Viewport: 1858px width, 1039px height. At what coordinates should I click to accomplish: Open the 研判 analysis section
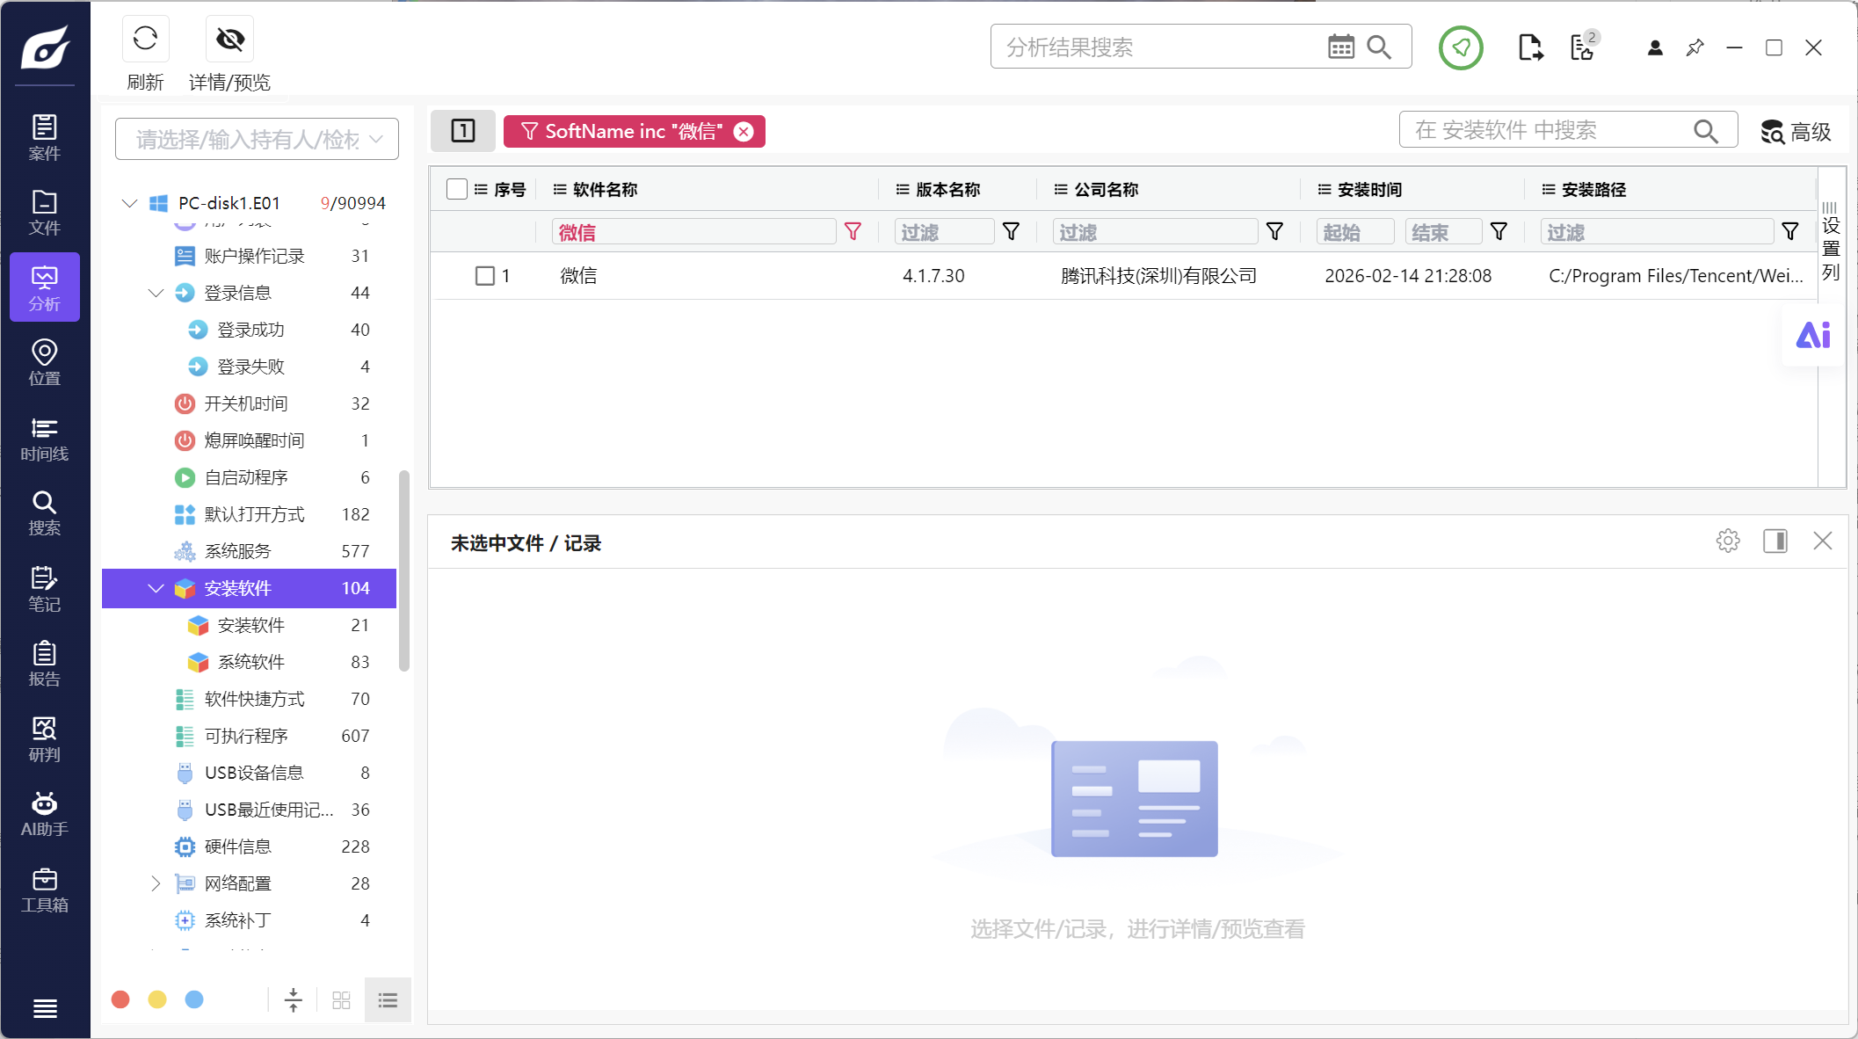click(x=45, y=739)
